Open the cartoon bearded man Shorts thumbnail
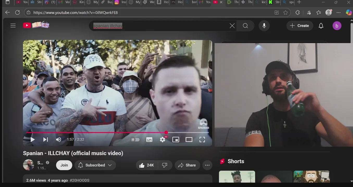This screenshot has height=187, width=353. click(312, 177)
